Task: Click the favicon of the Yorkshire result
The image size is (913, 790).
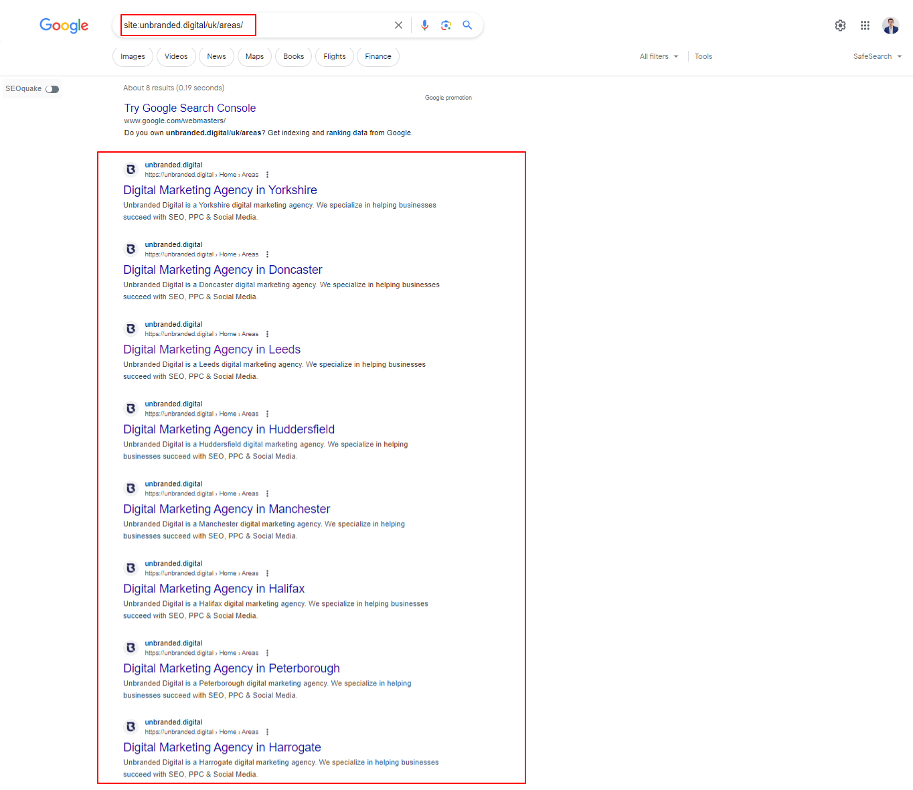Action: point(131,169)
